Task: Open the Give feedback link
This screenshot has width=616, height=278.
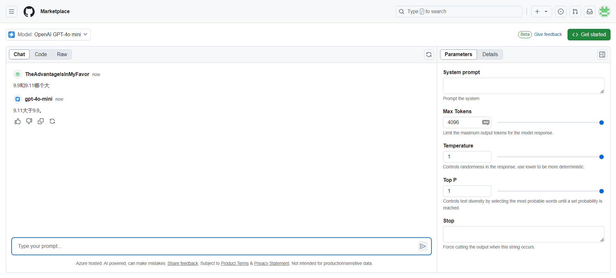Action: 548,35
